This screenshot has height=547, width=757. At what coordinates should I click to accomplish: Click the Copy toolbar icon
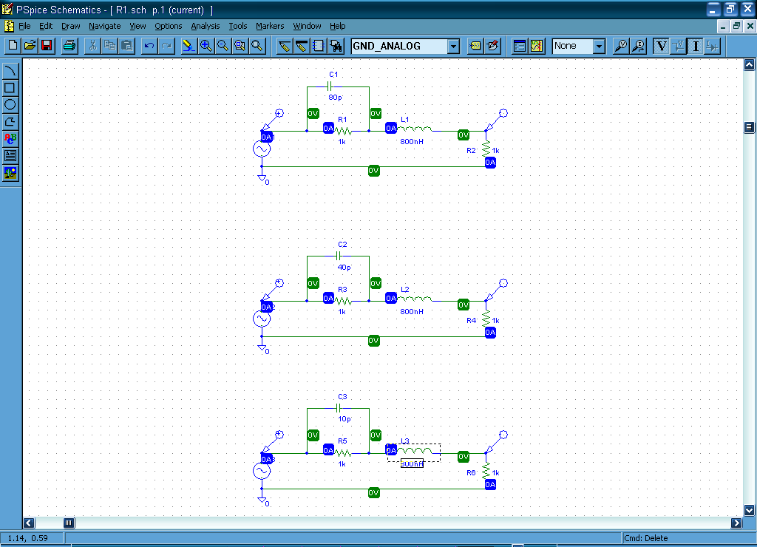click(109, 46)
